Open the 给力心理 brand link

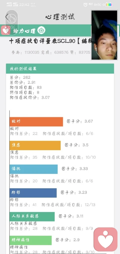point(24,31)
